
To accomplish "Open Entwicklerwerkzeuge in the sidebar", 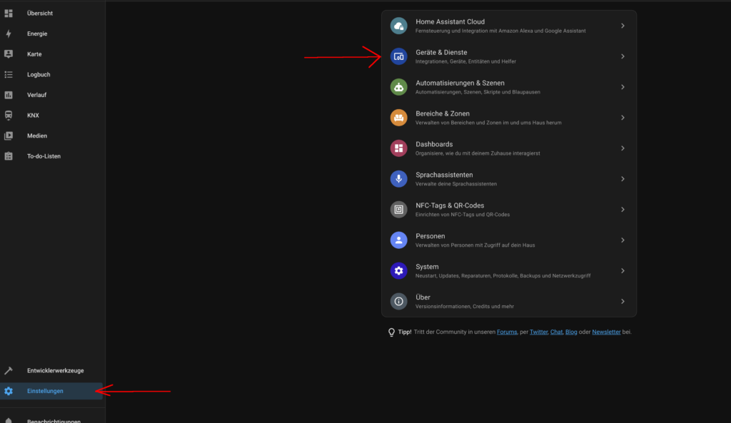I will pos(51,371).
